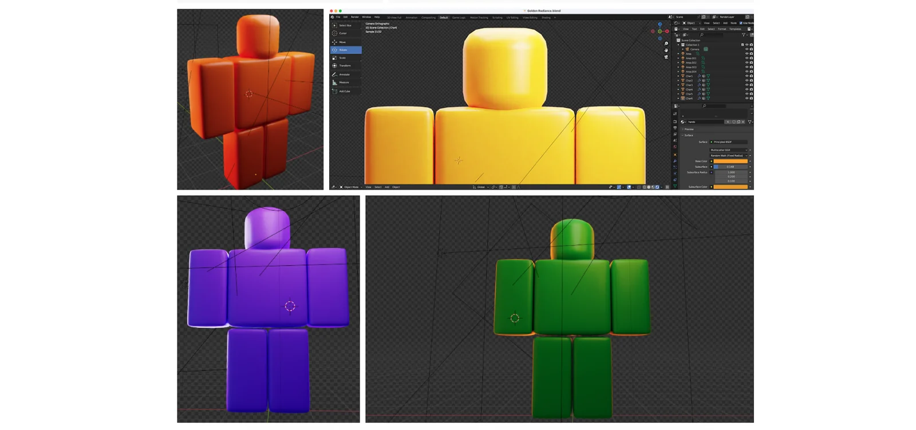Open the Multiscatter GGX distribution dropdown

tap(728, 150)
